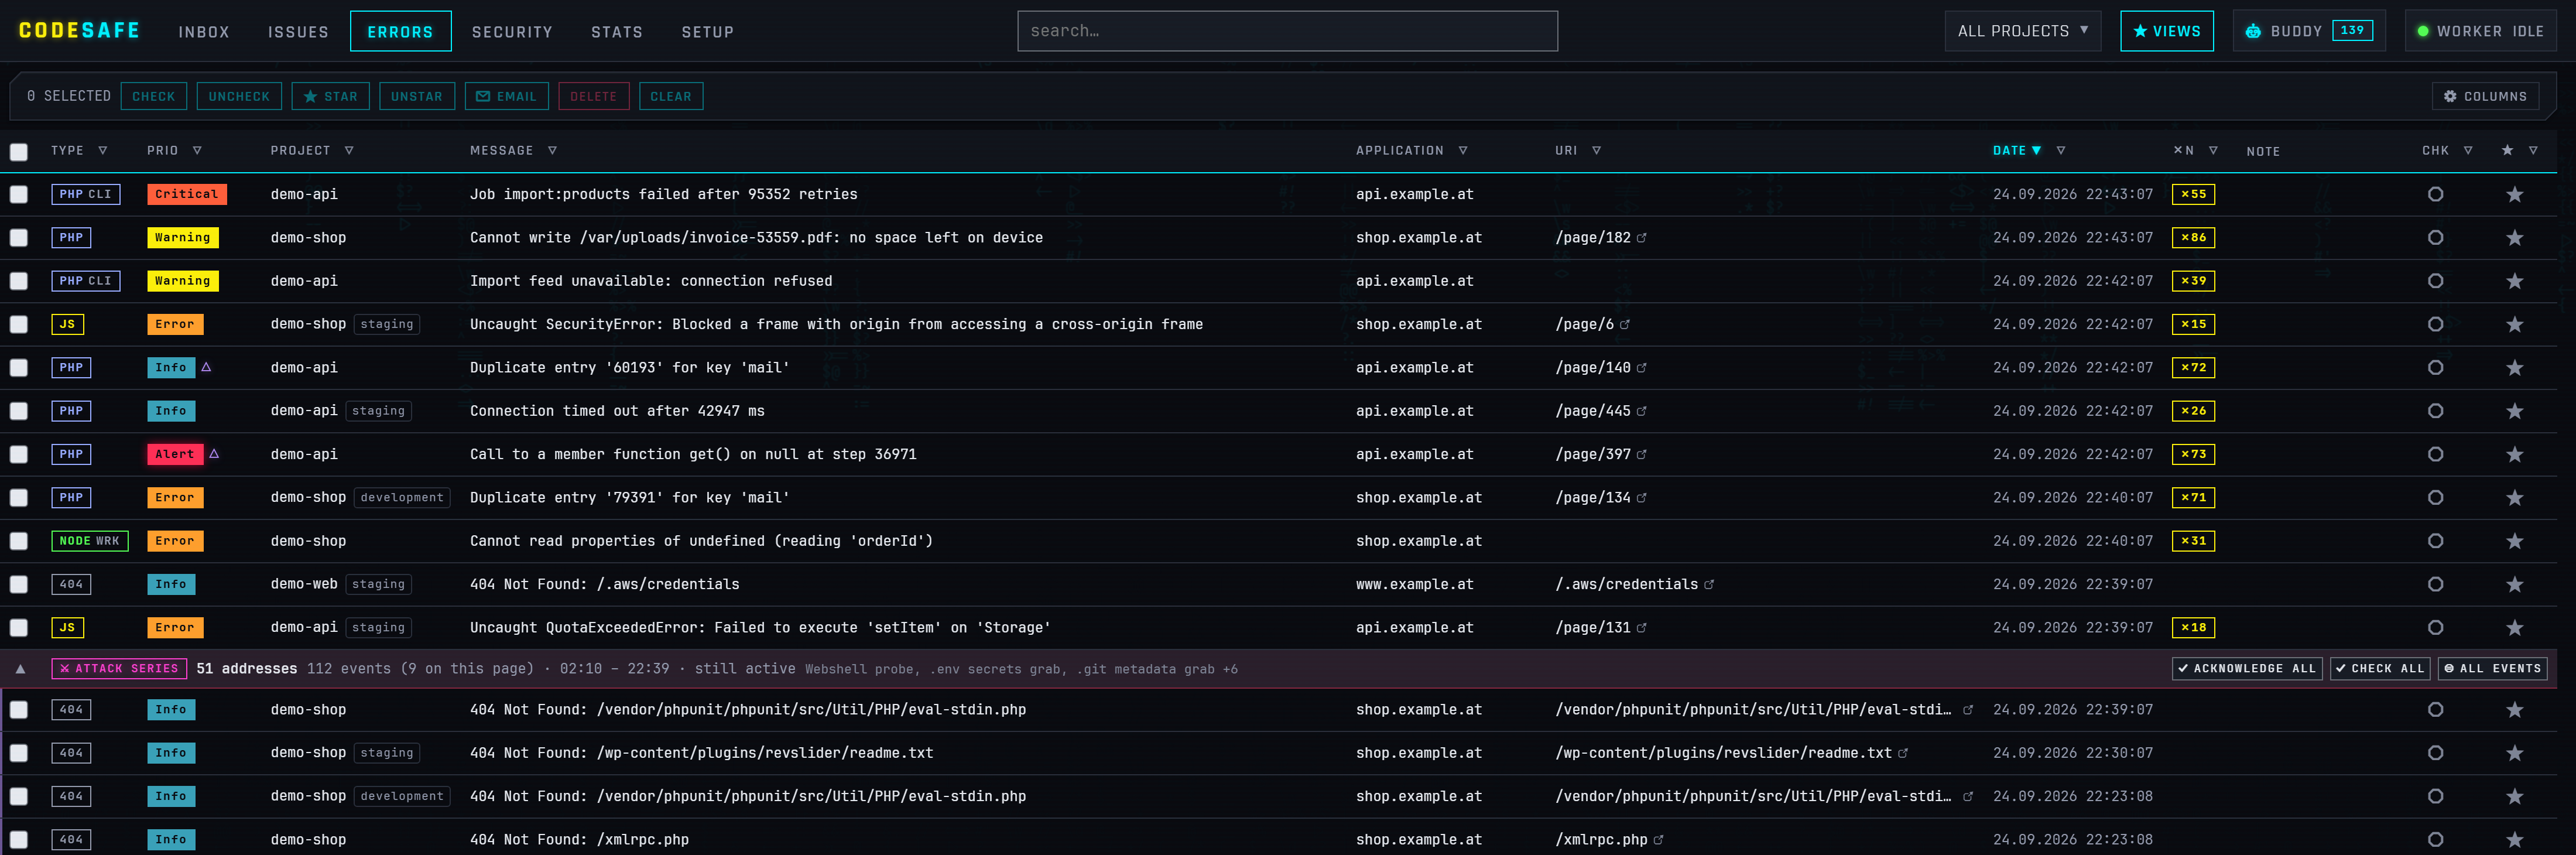Star the 'Job import:products failed' error row
Viewport: 2576px width, 855px height.
(2514, 194)
